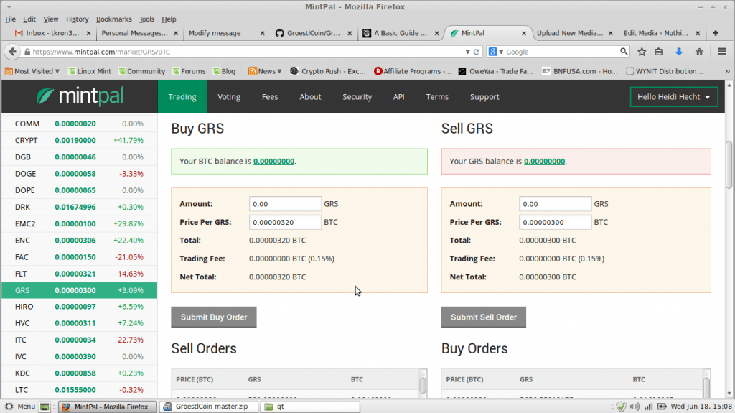Open the BNFUSA.com bookmark
Viewport: 735px width, 413px height.
click(580, 71)
